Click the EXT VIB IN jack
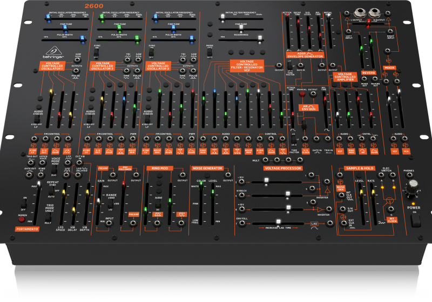Viewport: 432px width, 302px height. 79,162
